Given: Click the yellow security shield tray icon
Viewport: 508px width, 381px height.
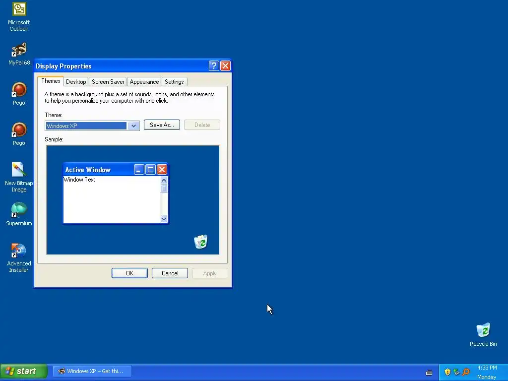Looking at the screenshot, I should pos(447,372).
